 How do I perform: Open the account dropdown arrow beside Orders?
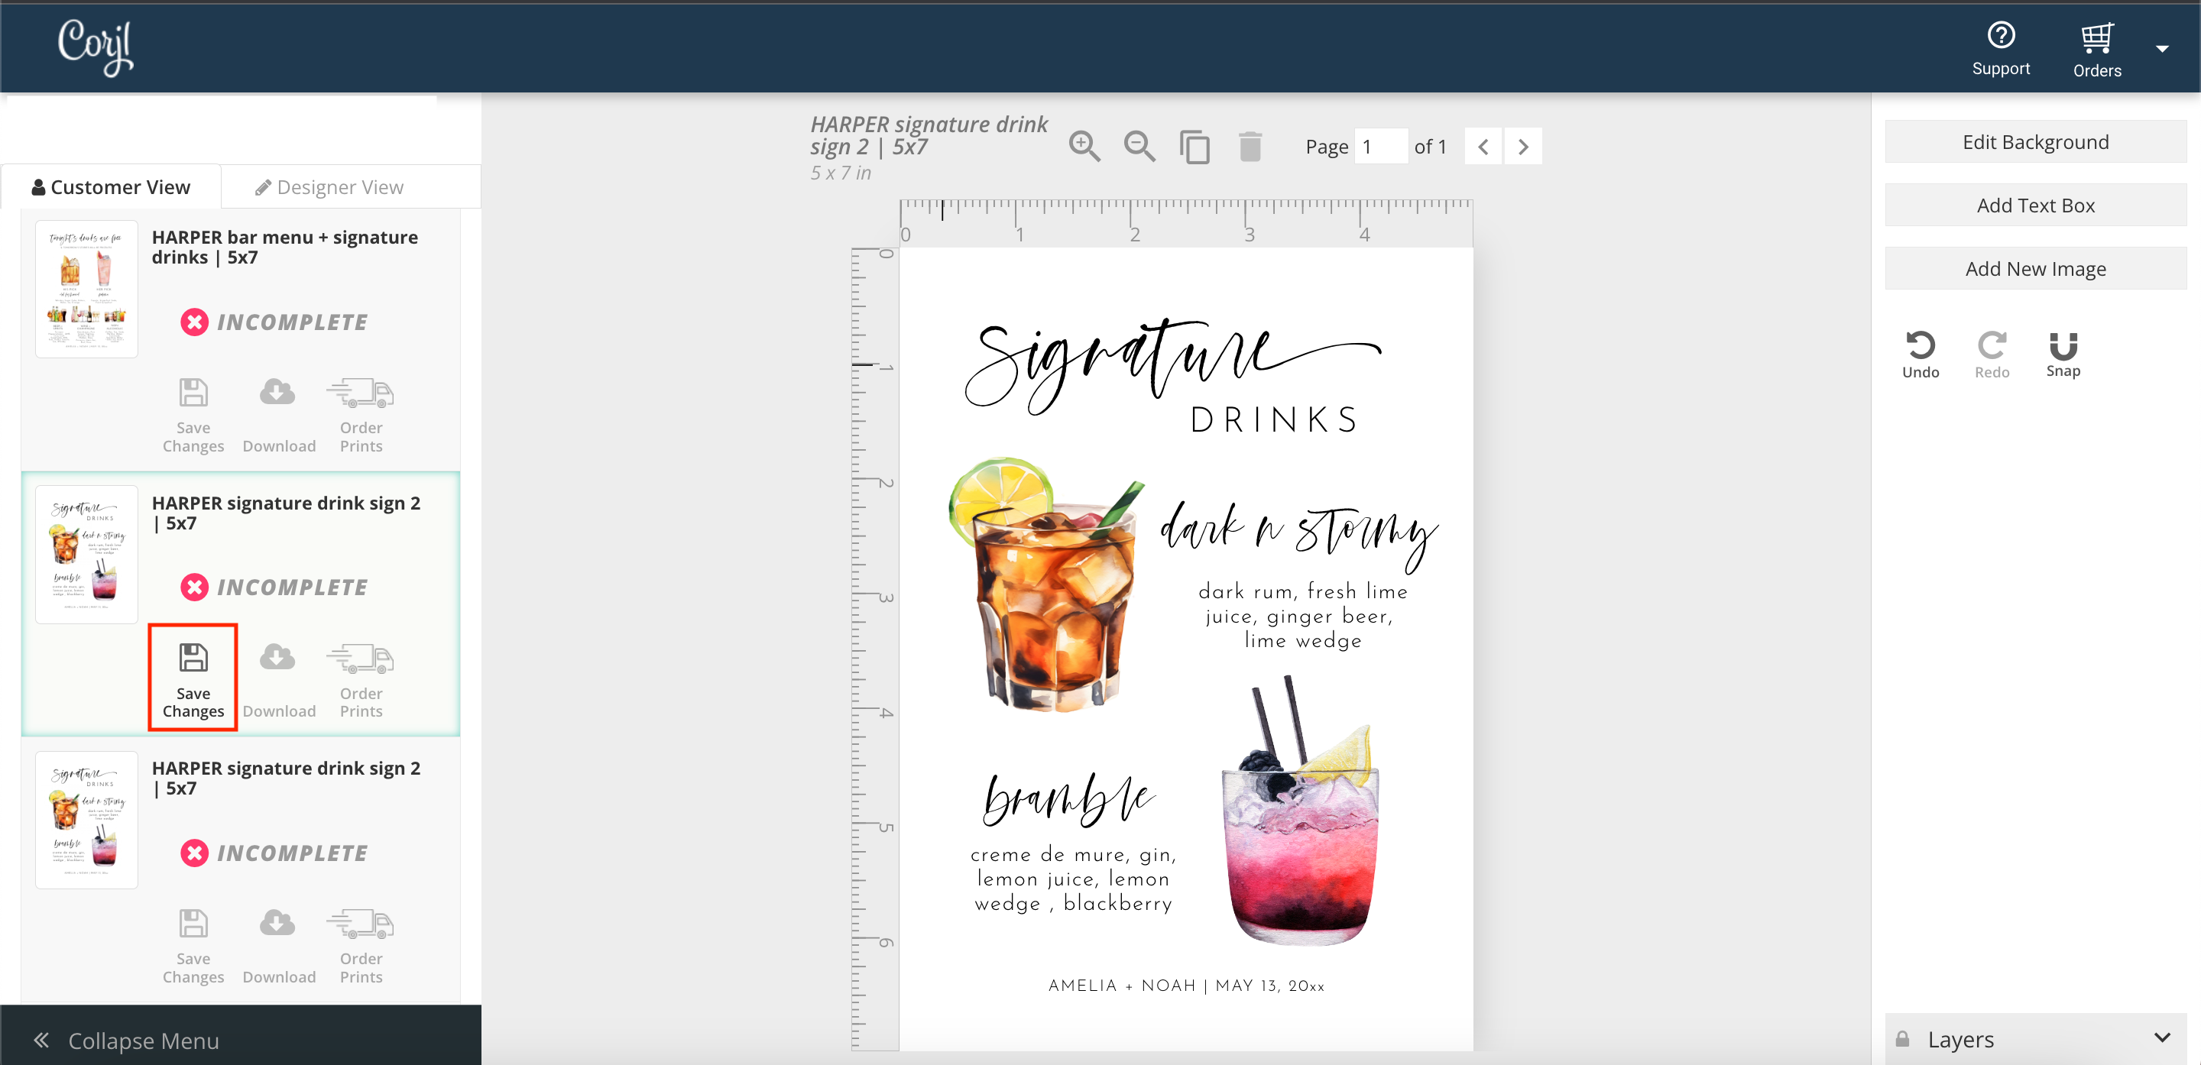[x=2162, y=49]
